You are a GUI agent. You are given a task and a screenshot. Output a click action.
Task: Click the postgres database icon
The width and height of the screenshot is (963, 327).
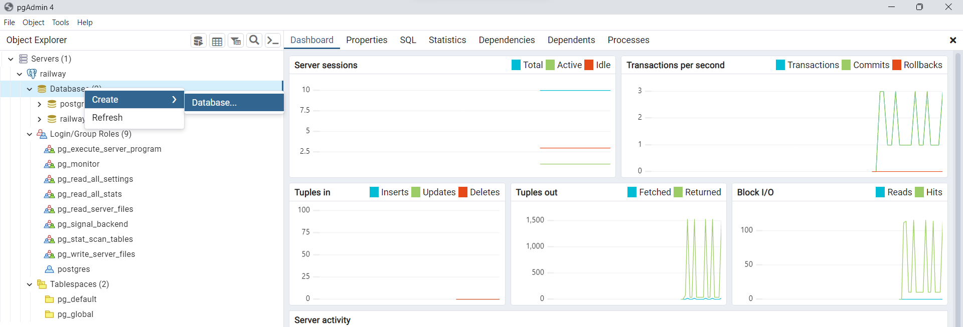click(52, 104)
